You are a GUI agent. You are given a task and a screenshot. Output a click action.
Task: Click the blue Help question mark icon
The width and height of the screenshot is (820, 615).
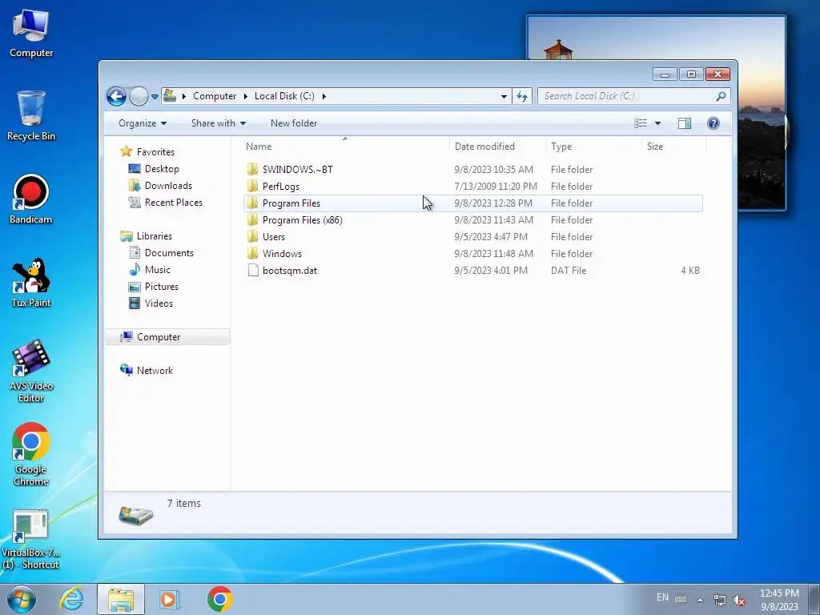(713, 123)
